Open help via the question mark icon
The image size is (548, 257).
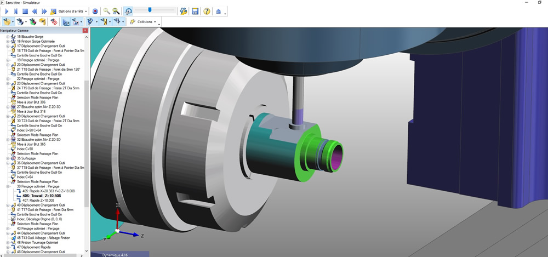pos(207,11)
